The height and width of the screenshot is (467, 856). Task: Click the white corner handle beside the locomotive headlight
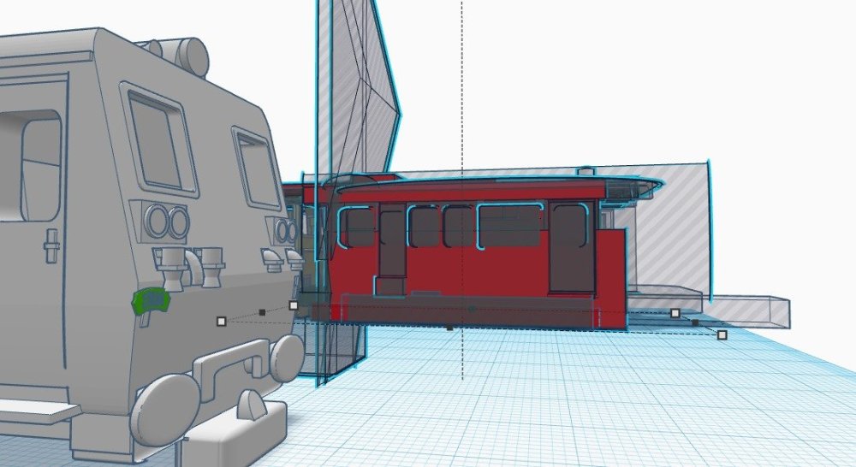point(294,304)
